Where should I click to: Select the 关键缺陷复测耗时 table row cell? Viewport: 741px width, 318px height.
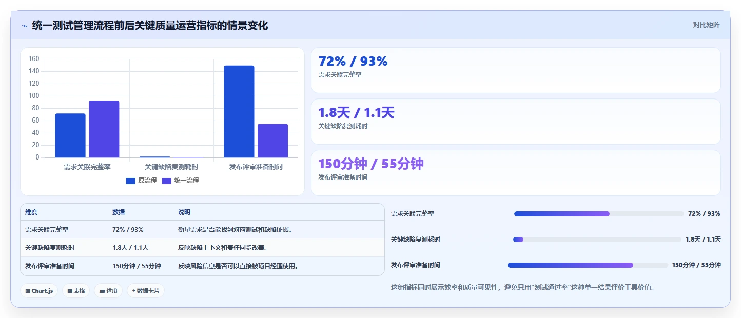(x=50, y=248)
